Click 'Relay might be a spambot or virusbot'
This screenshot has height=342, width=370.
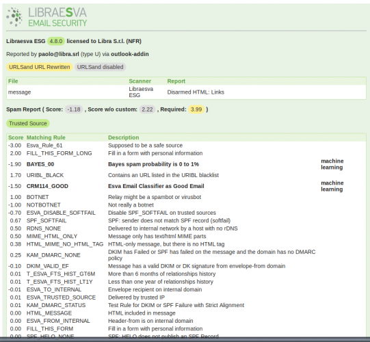[155, 197]
